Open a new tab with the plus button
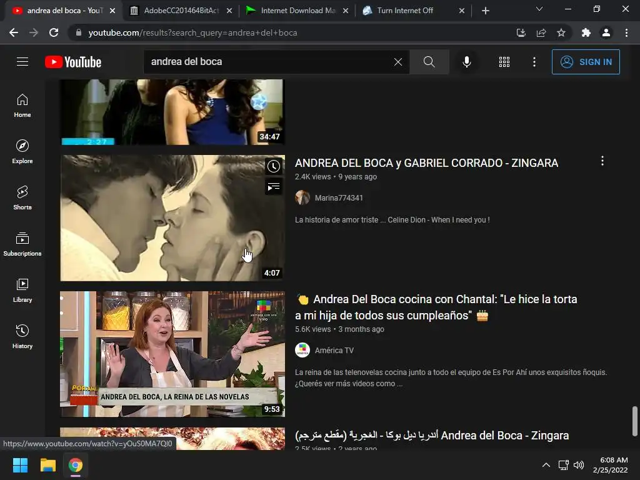Viewport: 640px width, 480px height. coord(485,11)
